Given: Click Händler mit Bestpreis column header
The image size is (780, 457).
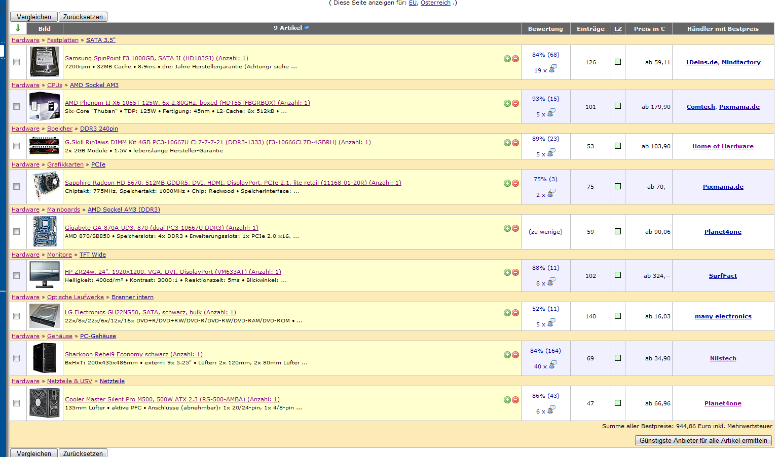Looking at the screenshot, I should pyautogui.click(x=723, y=29).
